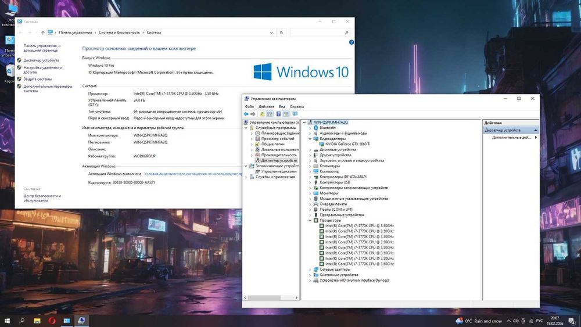This screenshot has height=327, width=581.
Task: Click the search magnifier in System window search box
Action: tap(346, 33)
